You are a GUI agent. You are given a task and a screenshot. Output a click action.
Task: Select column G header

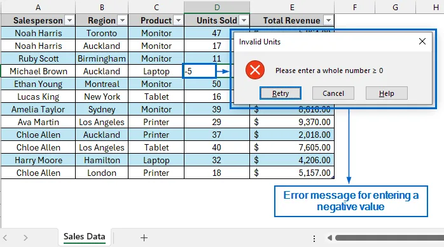395,8
